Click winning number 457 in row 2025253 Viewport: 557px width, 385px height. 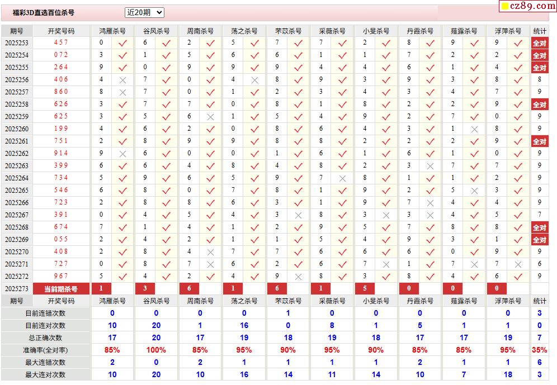[61, 43]
